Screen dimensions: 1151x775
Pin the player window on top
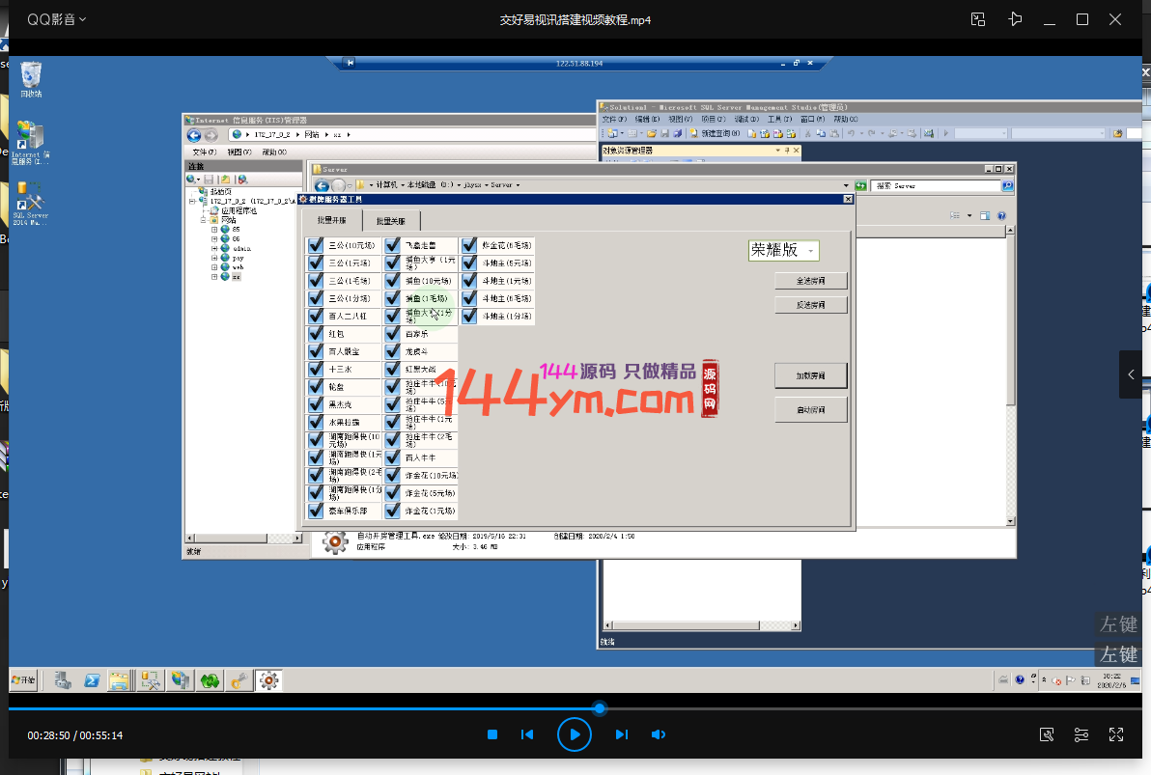pos(1014,19)
